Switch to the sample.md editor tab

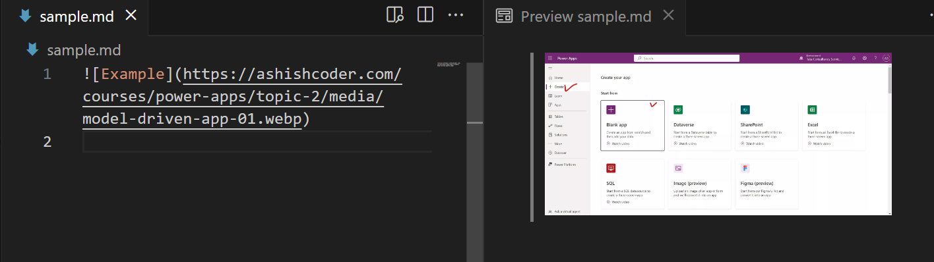[75, 16]
